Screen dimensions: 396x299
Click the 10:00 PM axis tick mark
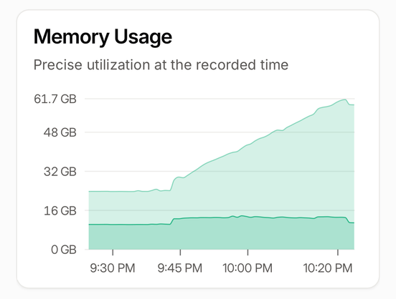coord(247,253)
